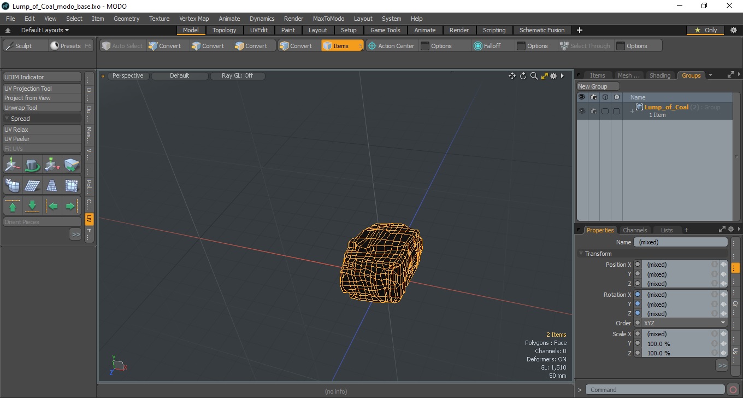Image resolution: width=743 pixels, height=398 pixels.
Task: Click the viewport rotate icon
Action: point(523,76)
